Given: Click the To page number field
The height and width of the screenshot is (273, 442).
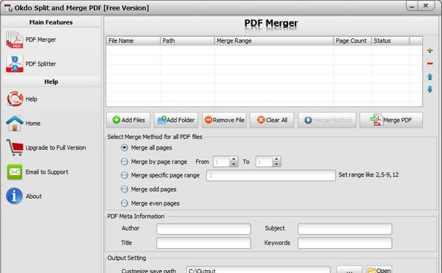Looking at the screenshot, I should click(264, 162).
